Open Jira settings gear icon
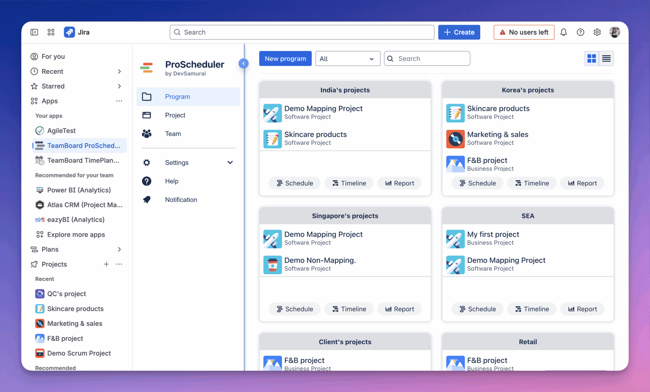 click(597, 32)
